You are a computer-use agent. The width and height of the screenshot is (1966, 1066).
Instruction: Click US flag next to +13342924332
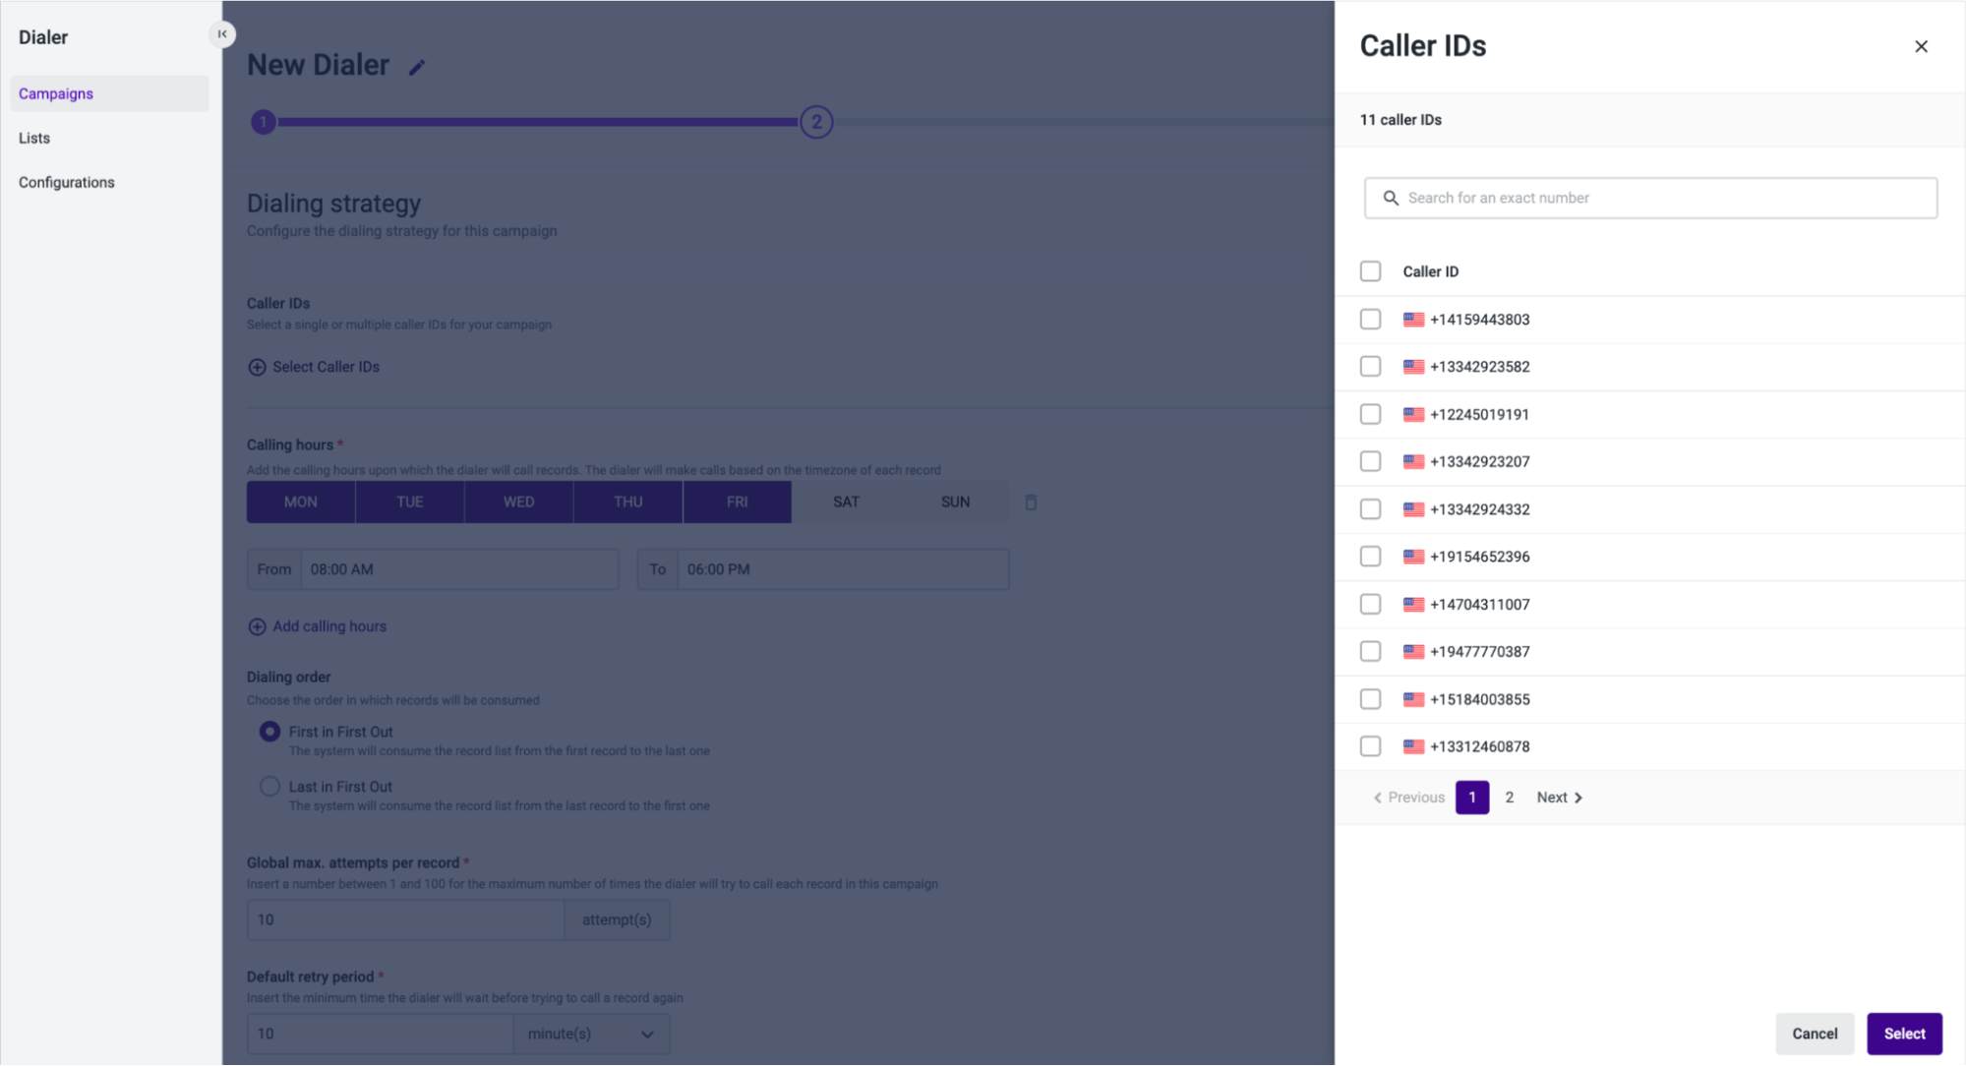coord(1413,509)
